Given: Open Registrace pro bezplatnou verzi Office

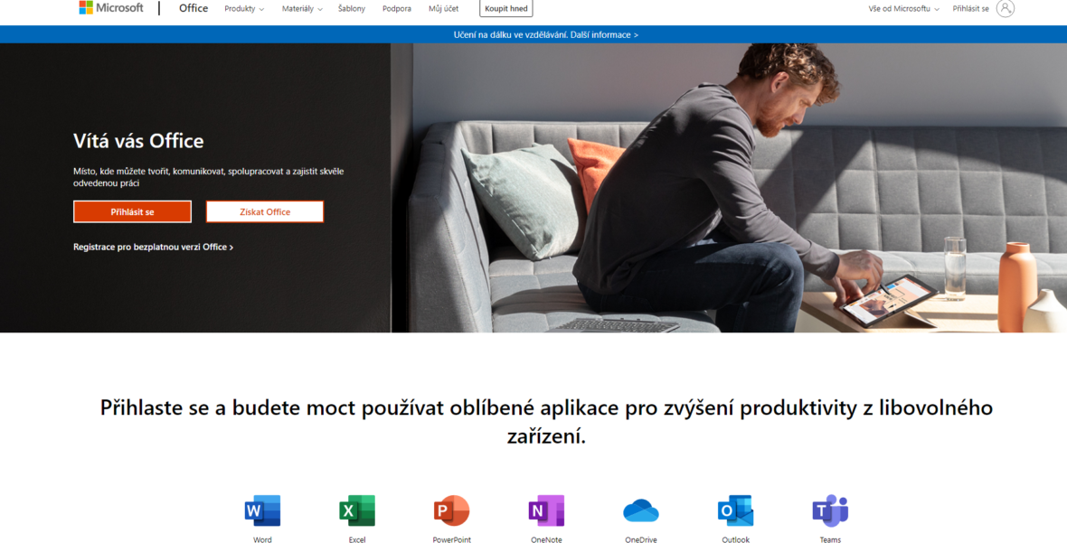Looking at the screenshot, I should 154,248.
